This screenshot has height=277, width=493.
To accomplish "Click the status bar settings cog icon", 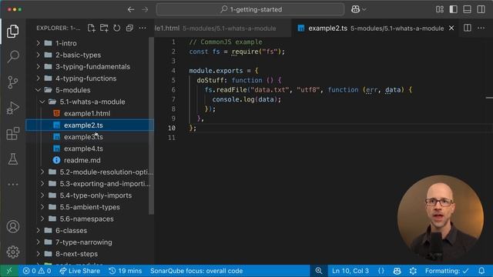I will point(413,271).
